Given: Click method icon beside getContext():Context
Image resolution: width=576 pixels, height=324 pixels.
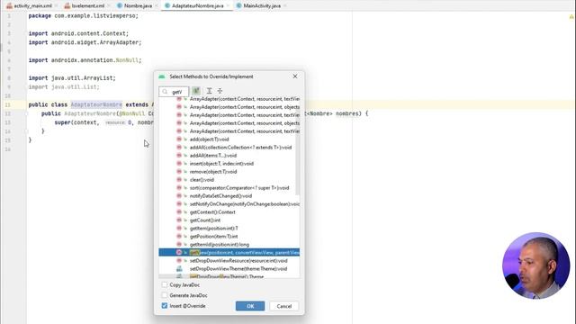Looking at the screenshot, I should point(179,212).
